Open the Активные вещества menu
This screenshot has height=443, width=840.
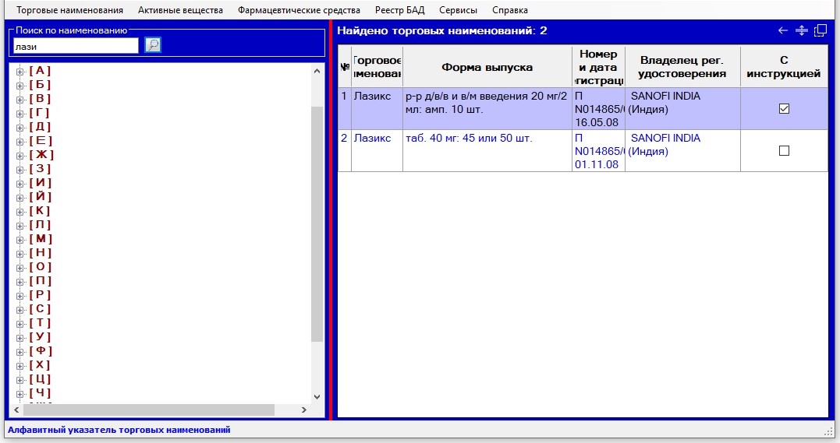click(180, 10)
